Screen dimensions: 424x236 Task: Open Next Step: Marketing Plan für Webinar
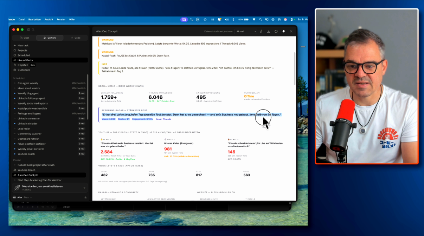[50, 180]
